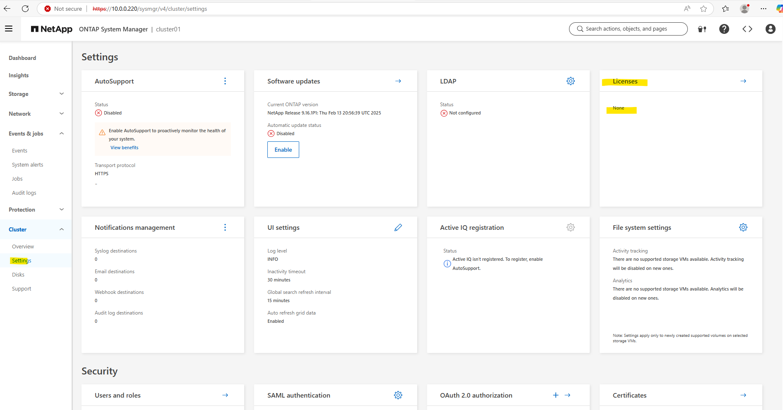
Task: Open browser read aloud icon
Action: [687, 9]
